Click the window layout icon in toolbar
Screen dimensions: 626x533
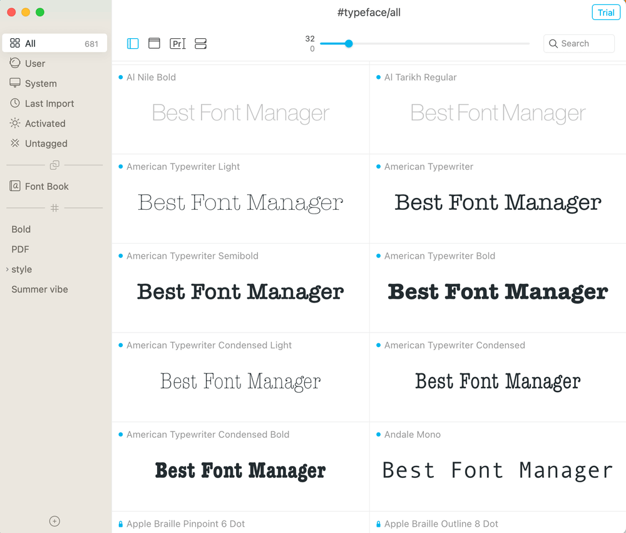coord(154,43)
